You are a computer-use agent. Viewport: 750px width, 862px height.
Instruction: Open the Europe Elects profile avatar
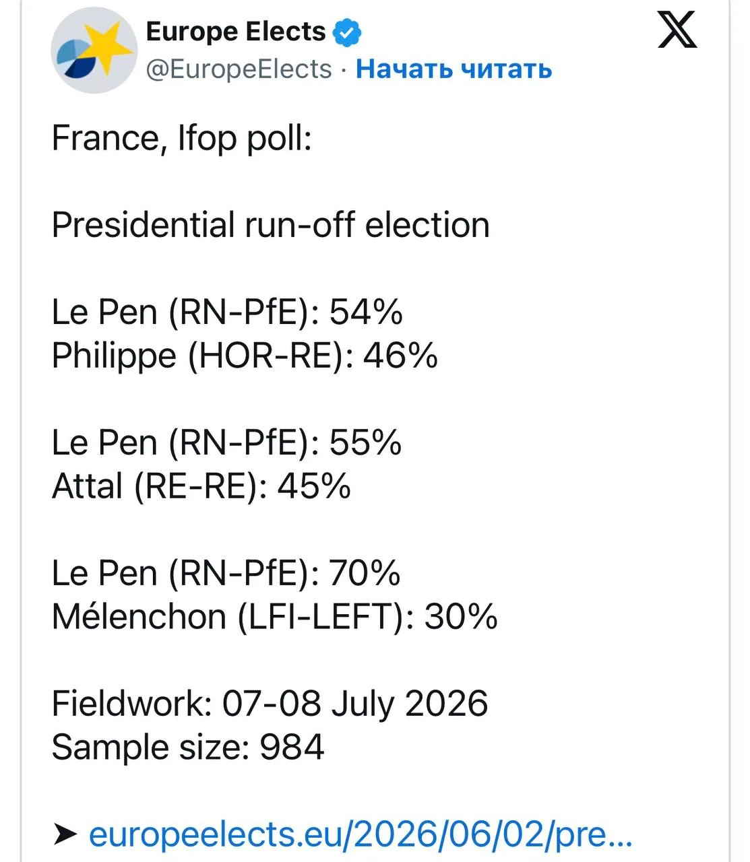[94, 50]
